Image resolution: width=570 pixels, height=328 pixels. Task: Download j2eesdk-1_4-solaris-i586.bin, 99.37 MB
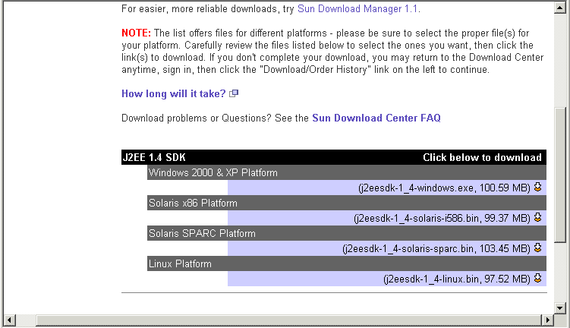[x=442, y=218]
